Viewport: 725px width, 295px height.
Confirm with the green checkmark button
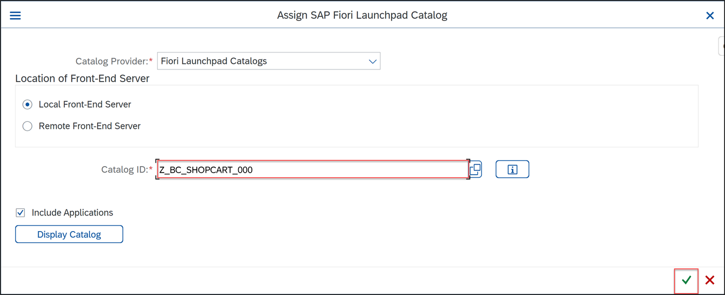(686, 280)
